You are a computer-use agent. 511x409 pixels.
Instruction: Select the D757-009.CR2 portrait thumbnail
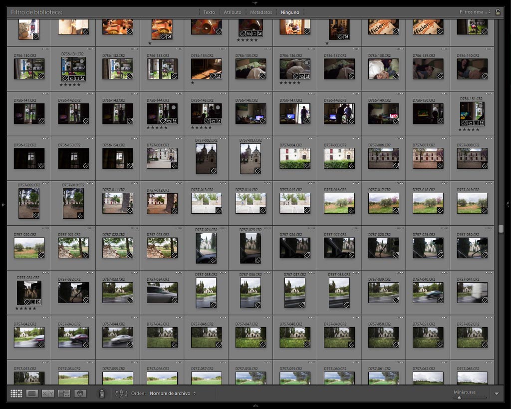point(29,204)
